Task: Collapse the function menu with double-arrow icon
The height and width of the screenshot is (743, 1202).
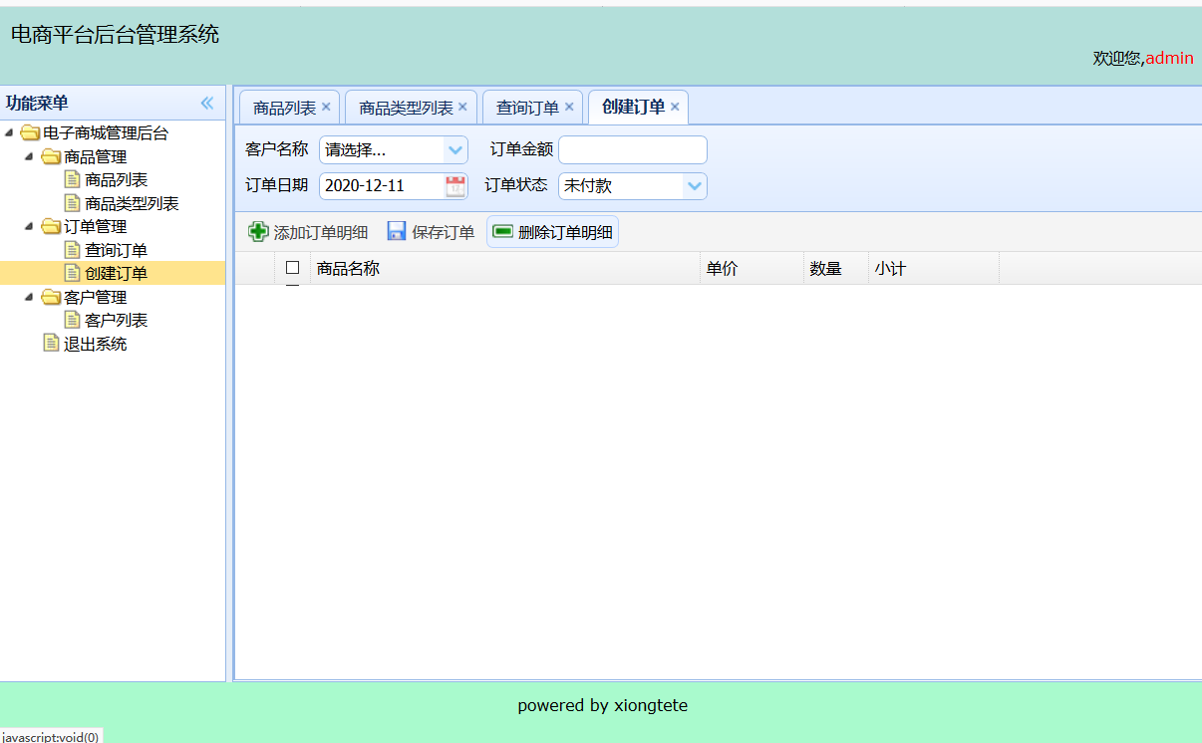Action: click(207, 102)
